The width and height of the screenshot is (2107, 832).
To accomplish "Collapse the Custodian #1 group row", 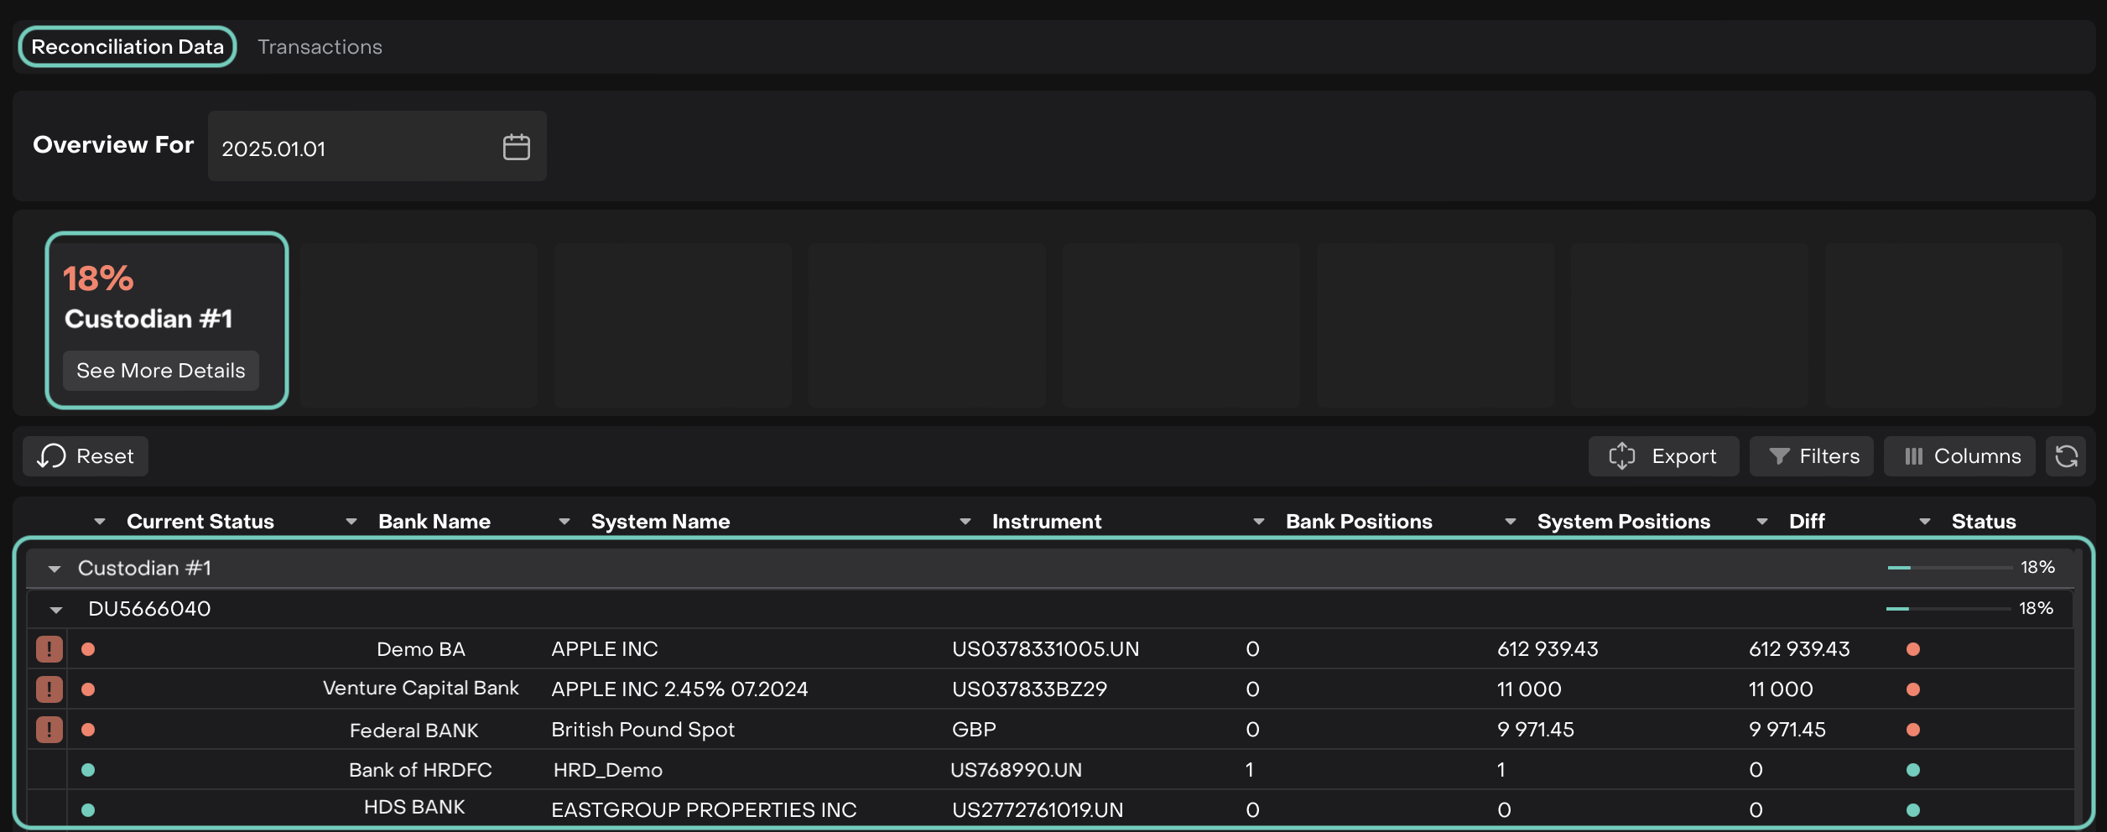I will (x=55, y=569).
